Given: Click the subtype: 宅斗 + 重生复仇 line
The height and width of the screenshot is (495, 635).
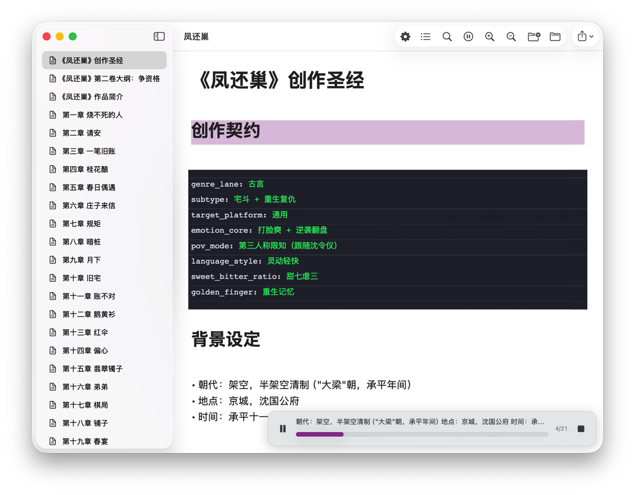Looking at the screenshot, I should click(243, 199).
